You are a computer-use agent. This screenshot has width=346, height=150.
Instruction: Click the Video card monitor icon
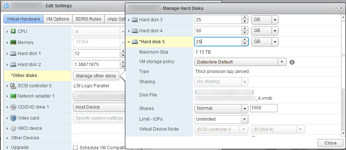pos(13,118)
